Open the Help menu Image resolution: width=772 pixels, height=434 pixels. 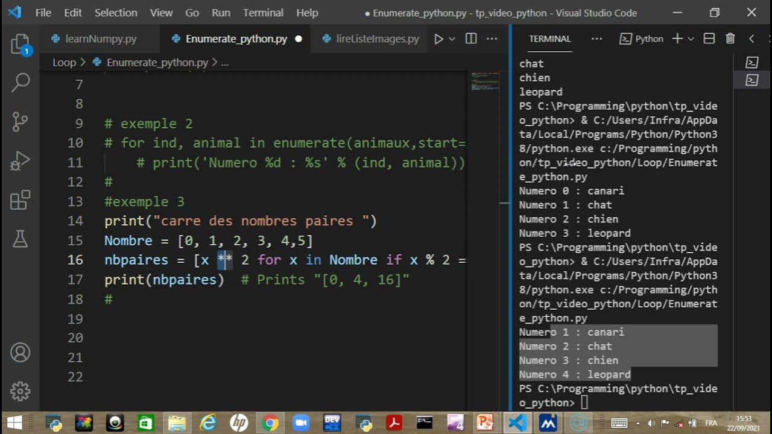[307, 13]
